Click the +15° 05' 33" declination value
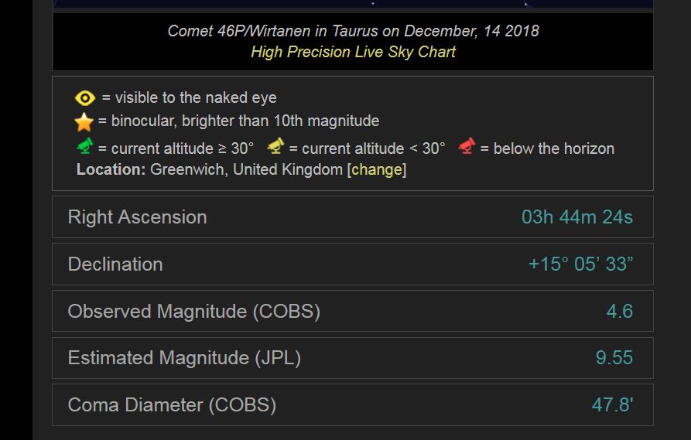691x440 pixels. 580,264
